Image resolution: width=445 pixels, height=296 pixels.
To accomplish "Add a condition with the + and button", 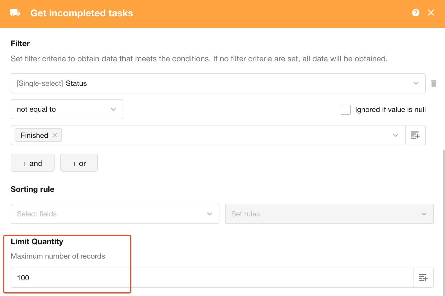I will (x=33, y=163).
